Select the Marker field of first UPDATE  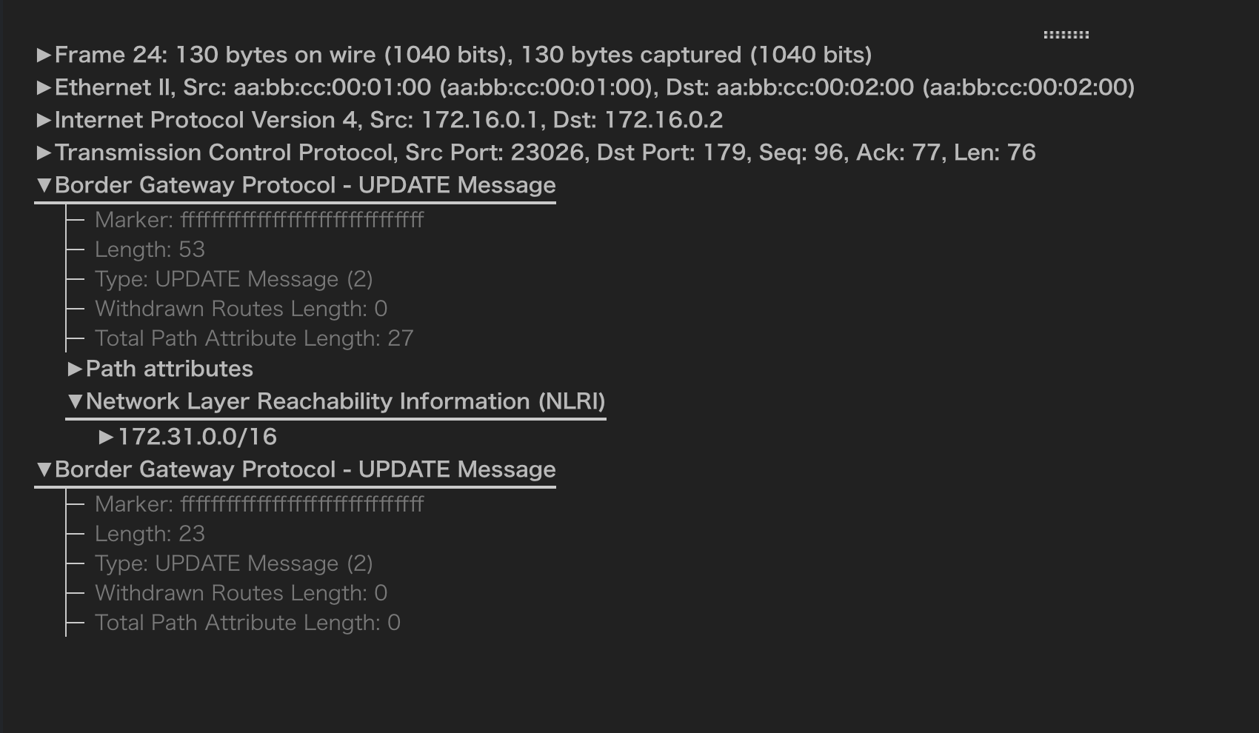tap(258, 219)
